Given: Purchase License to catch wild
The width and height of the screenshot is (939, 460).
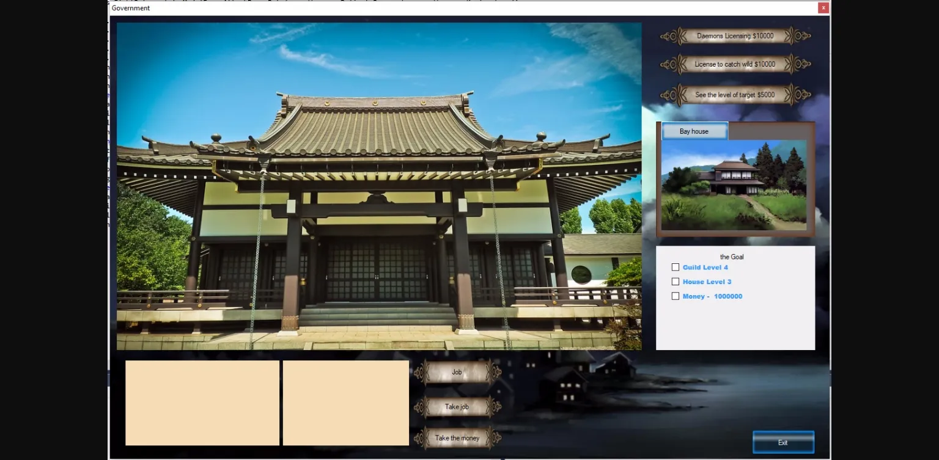Looking at the screenshot, I should click(x=735, y=64).
